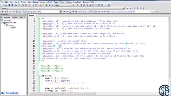Open the Find magnifier tool
171x96 pixels.
[x=33, y=5]
